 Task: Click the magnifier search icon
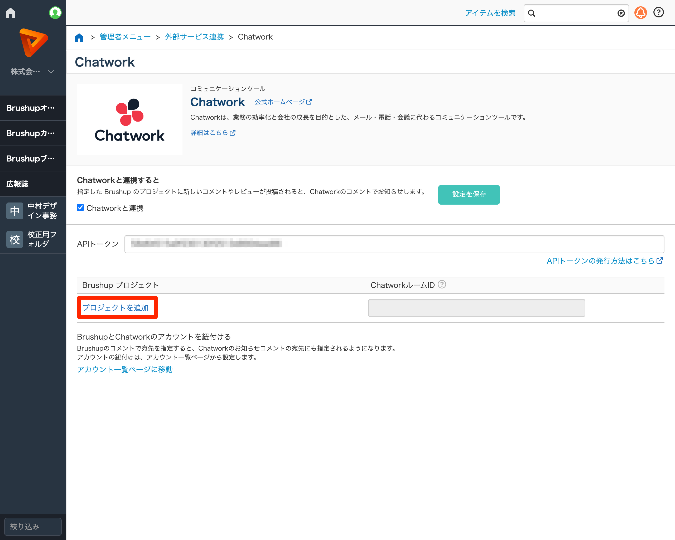[532, 13]
